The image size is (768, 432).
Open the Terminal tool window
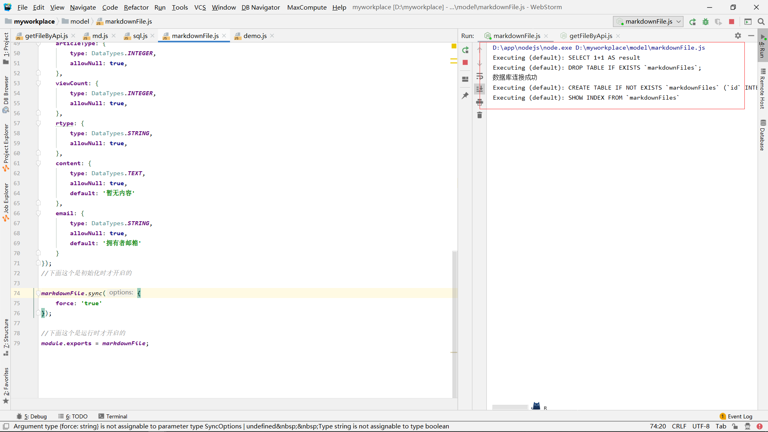[113, 416]
